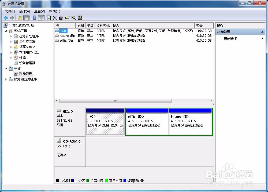
Task: Click the 100.00 GB capacity cell
Action: click(204, 31)
